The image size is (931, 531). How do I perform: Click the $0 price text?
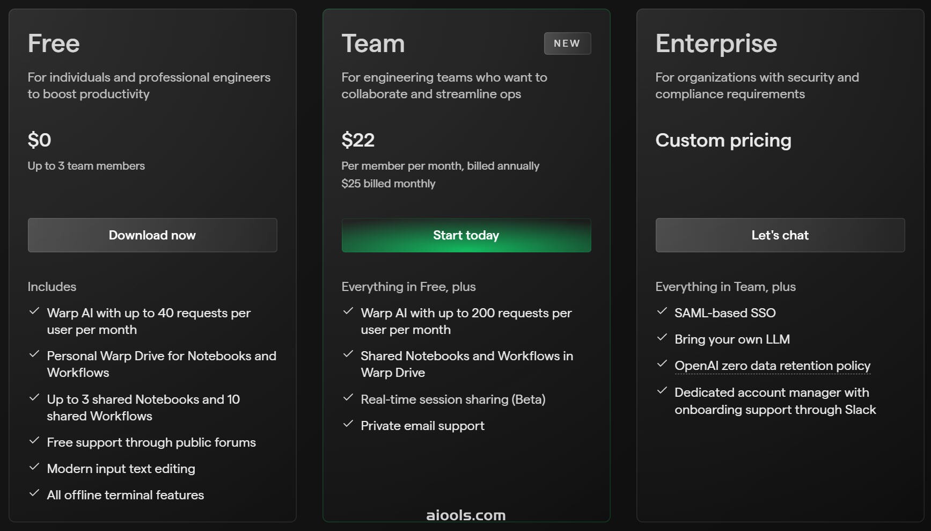click(x=39, y=140)
